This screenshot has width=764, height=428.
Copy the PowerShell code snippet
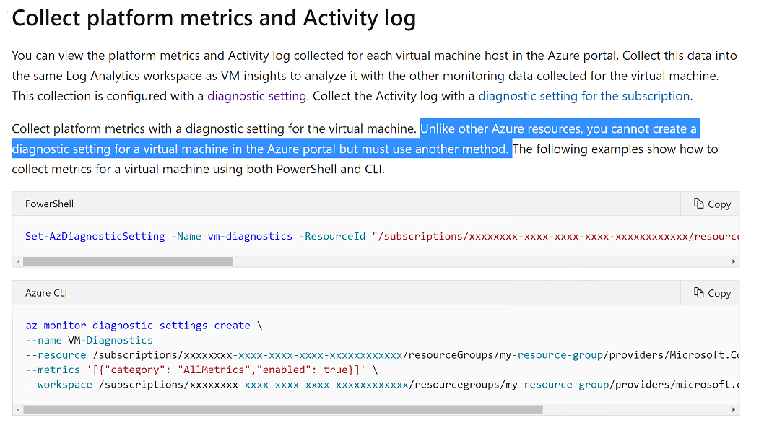tap(712, 204)
